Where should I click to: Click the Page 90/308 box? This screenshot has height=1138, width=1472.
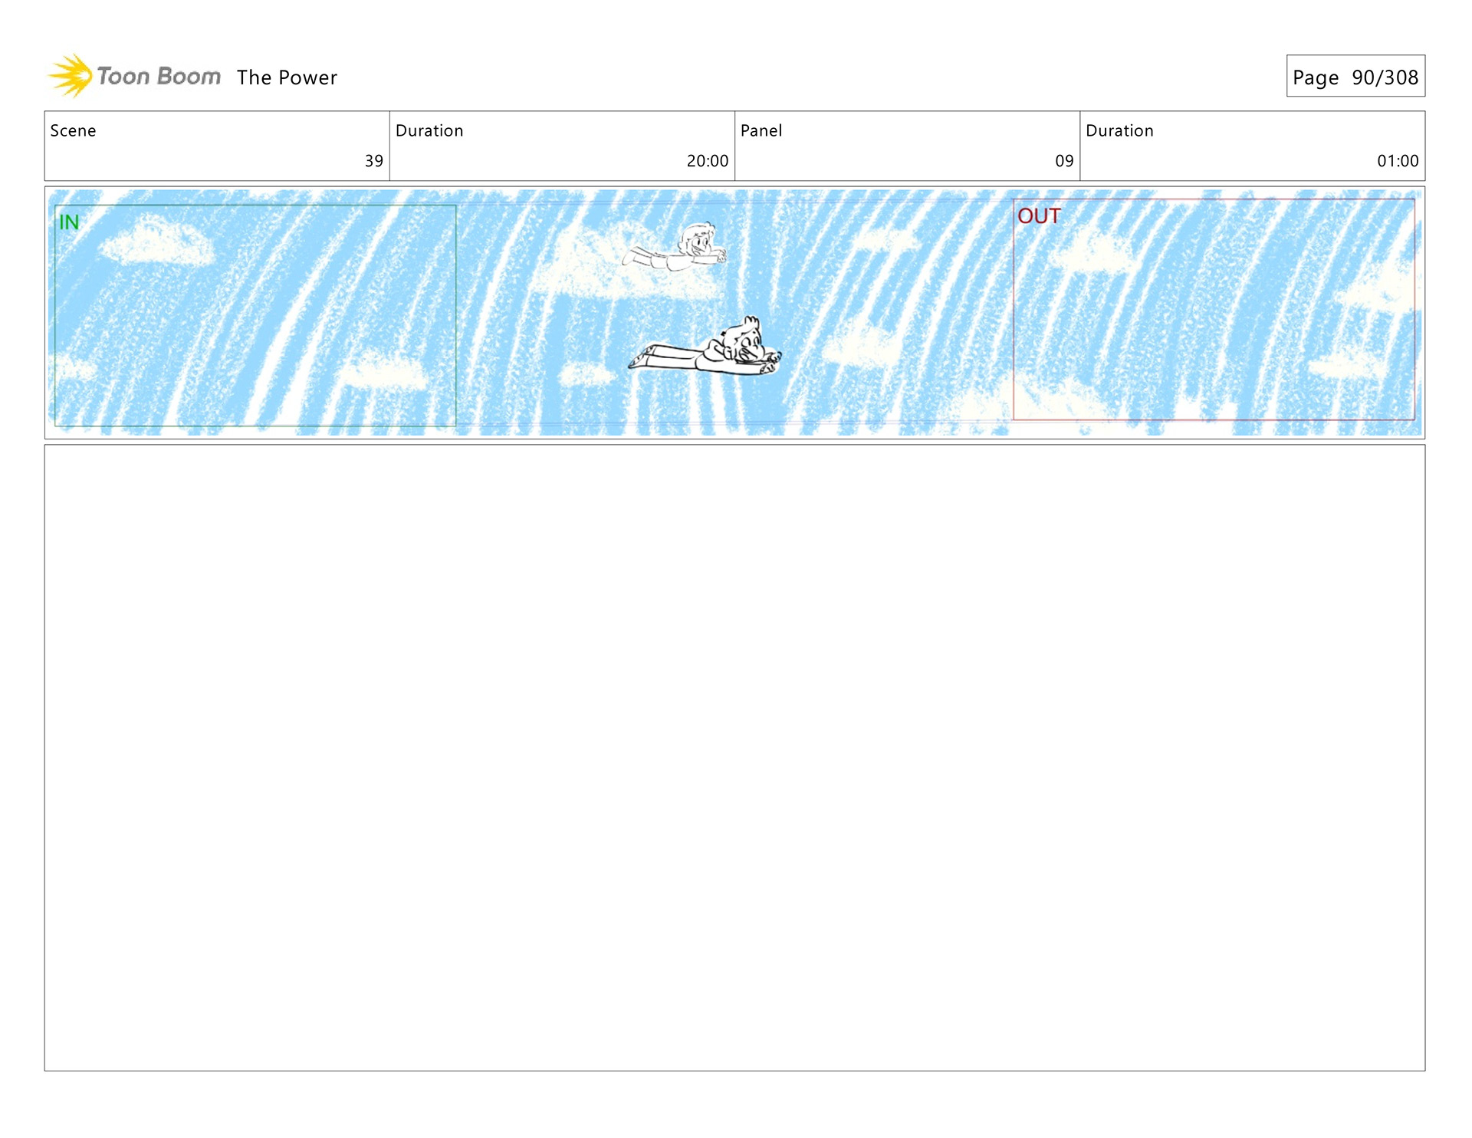pyautogui.click(x=1355, y=77)
